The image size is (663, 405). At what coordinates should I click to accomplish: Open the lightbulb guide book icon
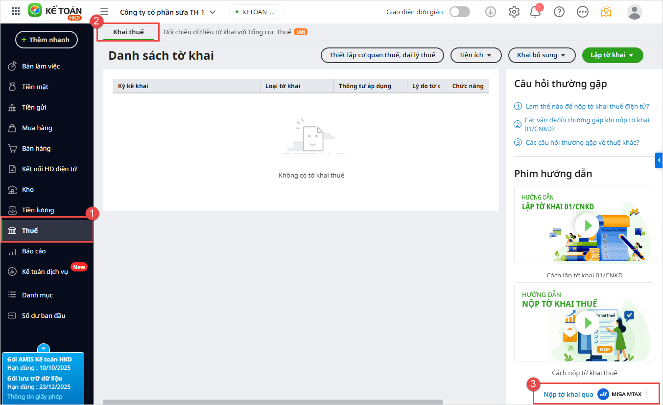pos(606,12)
